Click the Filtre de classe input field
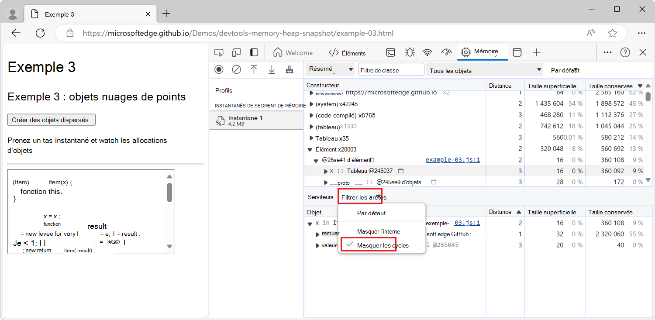 (x=391, y=70)
